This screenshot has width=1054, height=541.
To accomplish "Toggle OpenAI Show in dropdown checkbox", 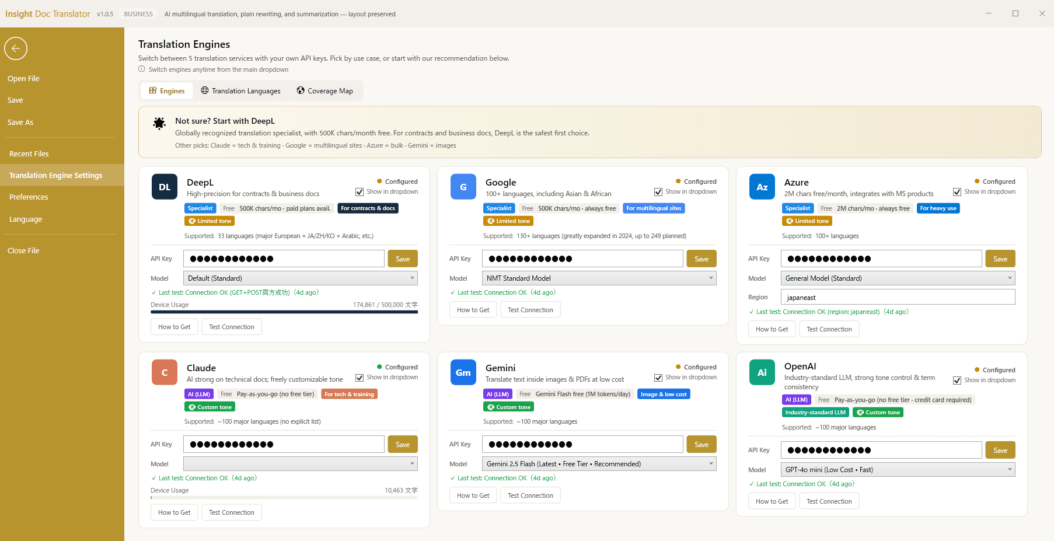I will click(957, 381).
